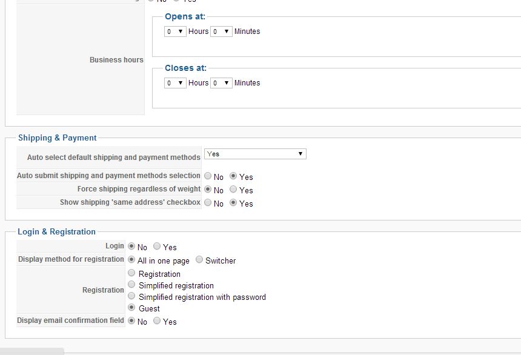This screenshot has width=521, height=355.
Task: Set Login option to Yes
Action: pos(157,247)
